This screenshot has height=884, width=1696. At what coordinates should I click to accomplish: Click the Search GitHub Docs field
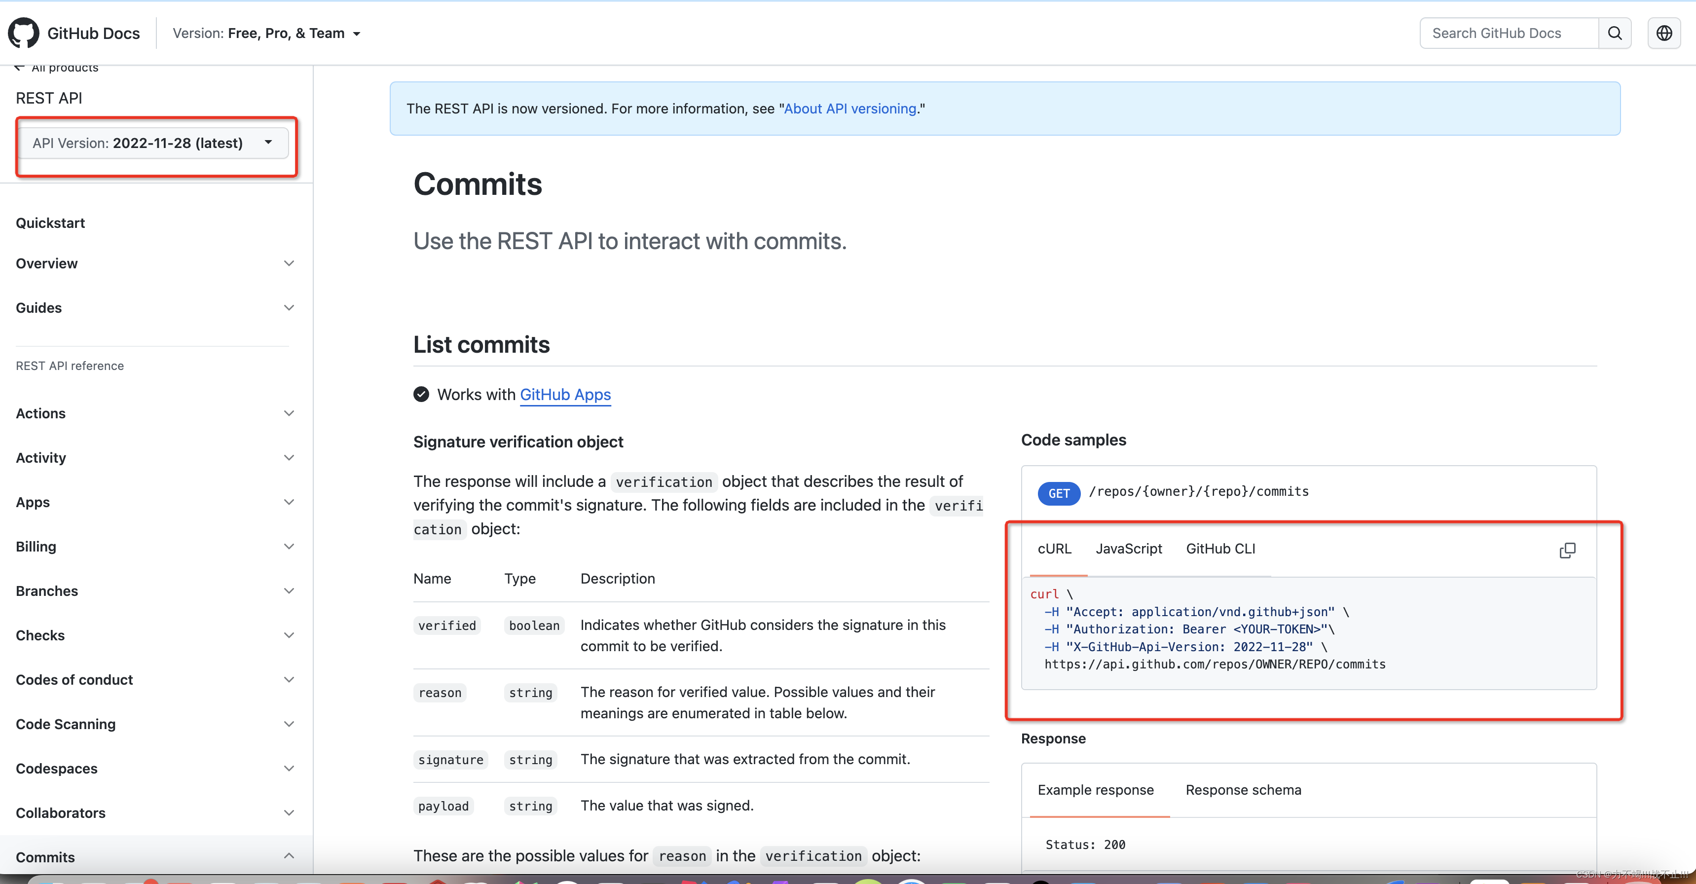pyautogui.click(x=1509, y=33)
